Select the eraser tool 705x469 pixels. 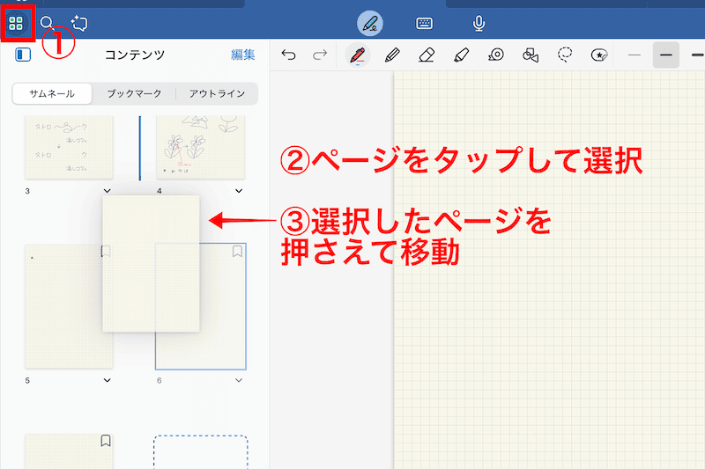(x=427, y=55)
